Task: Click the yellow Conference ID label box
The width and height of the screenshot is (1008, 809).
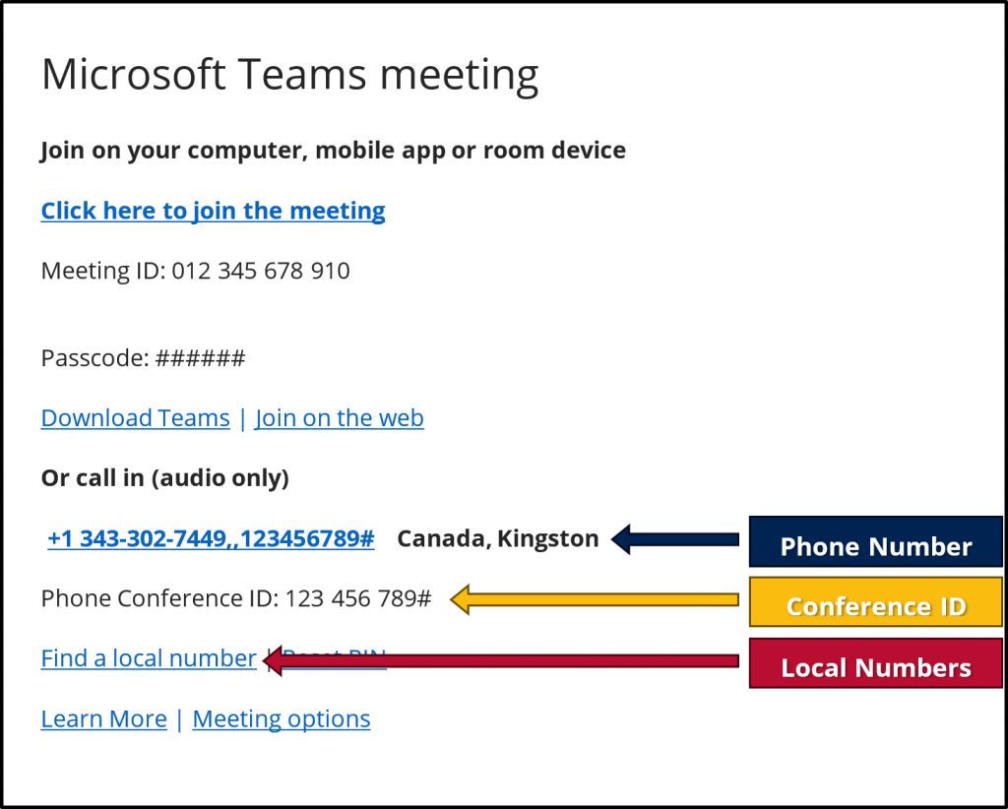Action: click(875, 601)
